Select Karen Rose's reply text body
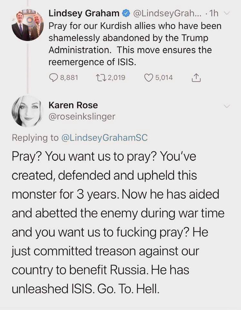Image resolution: width=241 pixels, height=310 pixels. pyautogui.click(x=118, y=222)
